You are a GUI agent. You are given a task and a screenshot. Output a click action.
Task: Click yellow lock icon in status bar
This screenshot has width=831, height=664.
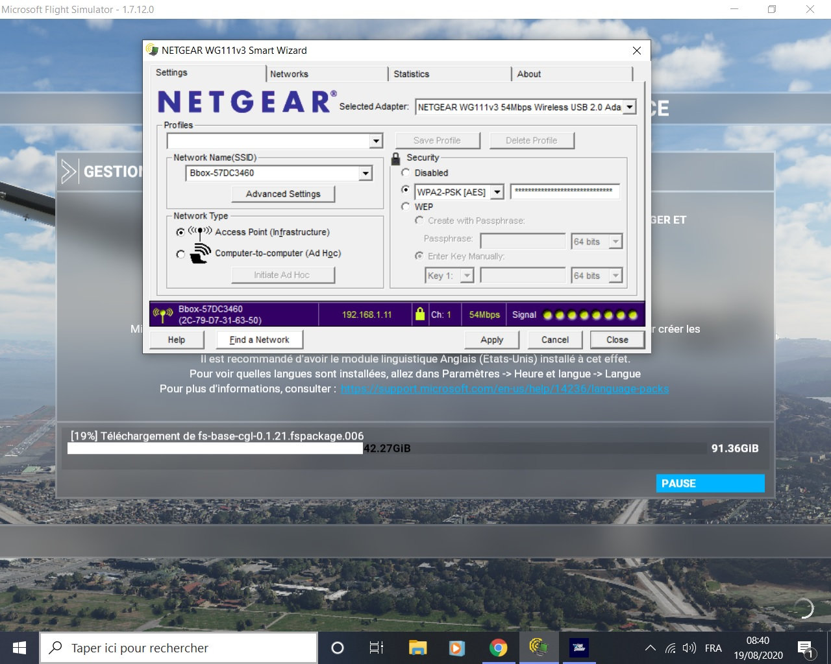point(420,314)
